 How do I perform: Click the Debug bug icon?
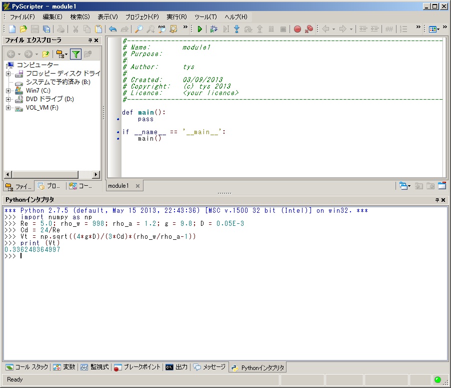click(x=214, y=29)
